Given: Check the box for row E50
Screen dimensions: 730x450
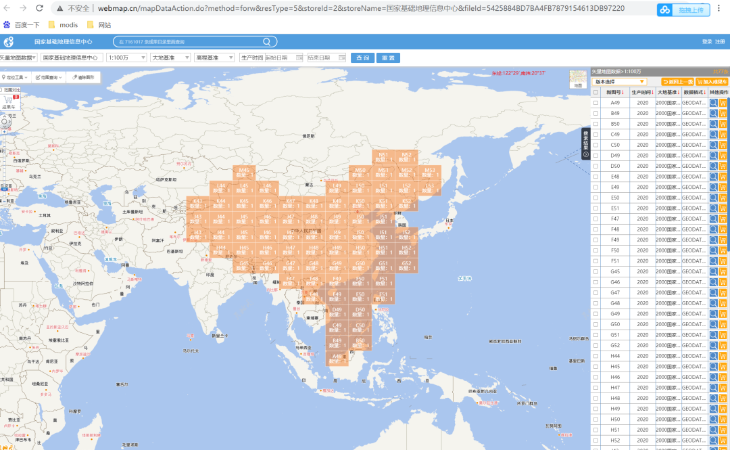Looking at the screenshot, I should pyautogui.click(x=595, y=198).
